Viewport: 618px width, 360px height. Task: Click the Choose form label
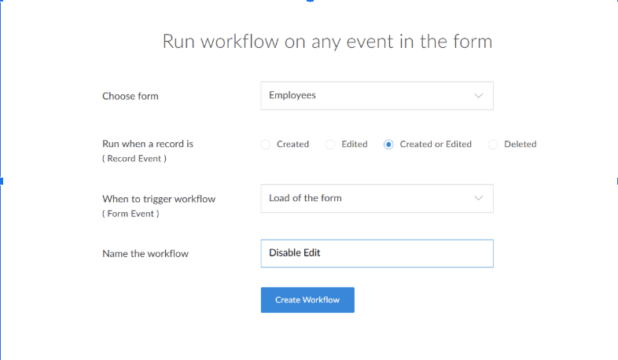[131, 97]
